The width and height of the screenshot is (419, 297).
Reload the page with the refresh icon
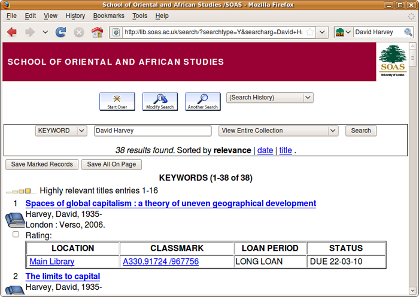[61, 32]
